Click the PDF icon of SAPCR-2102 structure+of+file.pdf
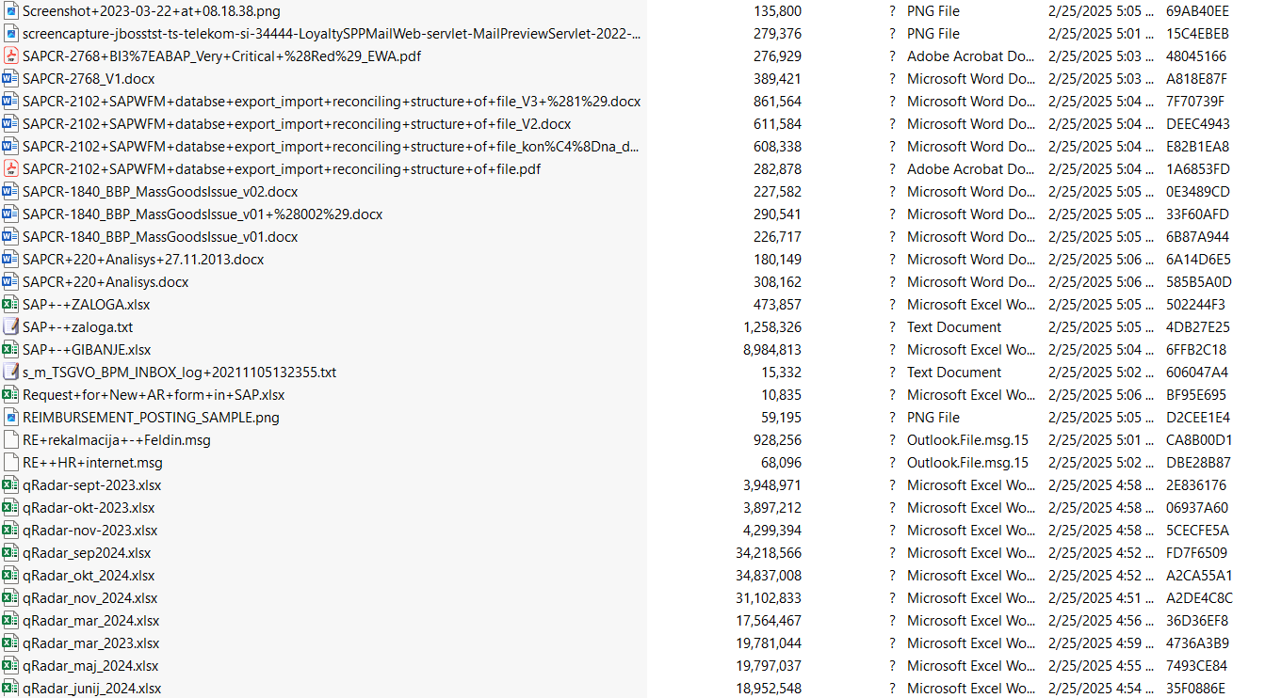The width and height of the screenshot is (1265, 698). [x=10, y=169]
